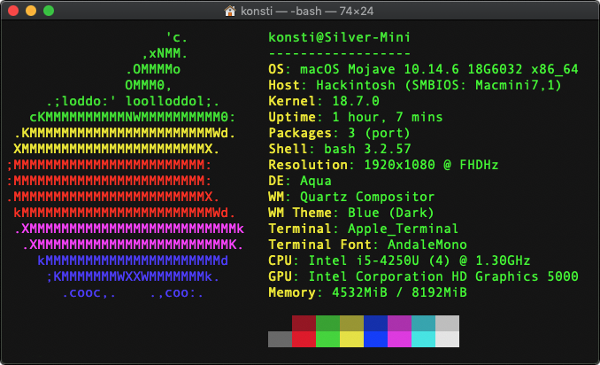Click the red close window button

[13, 11]
